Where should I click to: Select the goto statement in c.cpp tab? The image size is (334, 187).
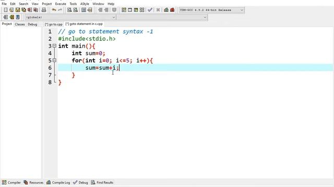pyautogui.click(x=84, y=24)
